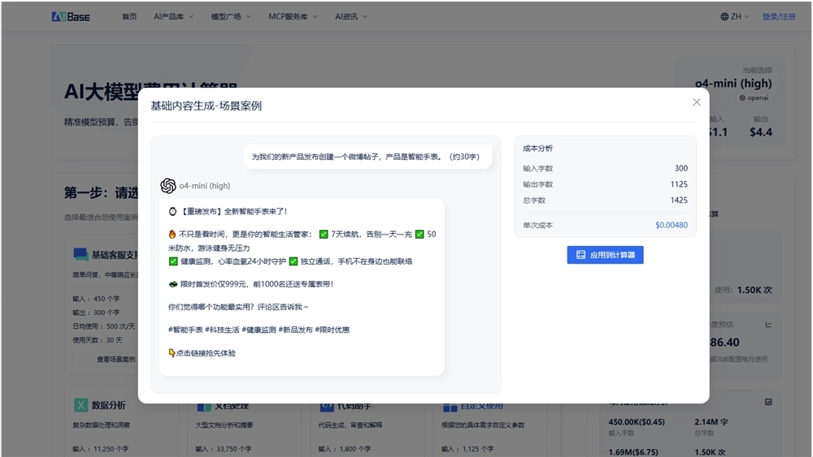Click the 总字数 1425 value
813x457 pixels.
pyautogui.click(x=679, y=200)
